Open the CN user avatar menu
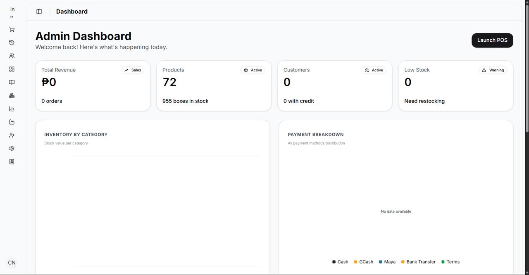The image size is (529, 275). (12, 263)
